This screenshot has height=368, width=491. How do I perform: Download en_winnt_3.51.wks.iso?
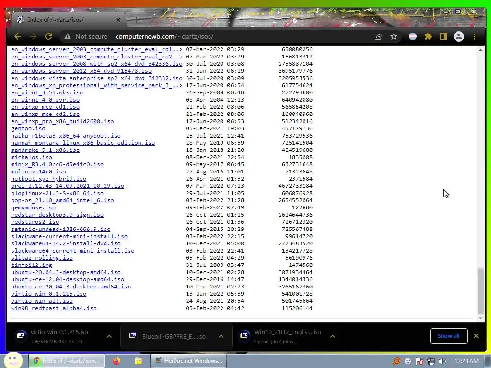point(47,92)
